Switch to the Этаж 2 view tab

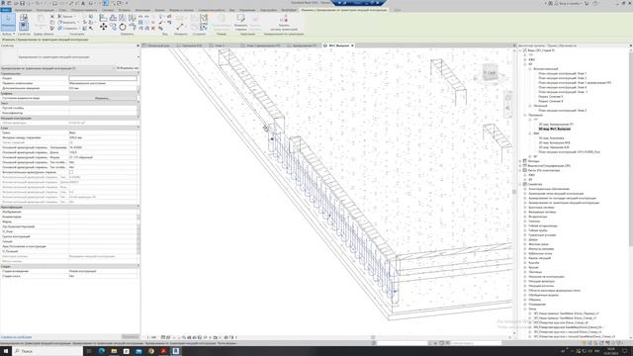pos(220,45)
